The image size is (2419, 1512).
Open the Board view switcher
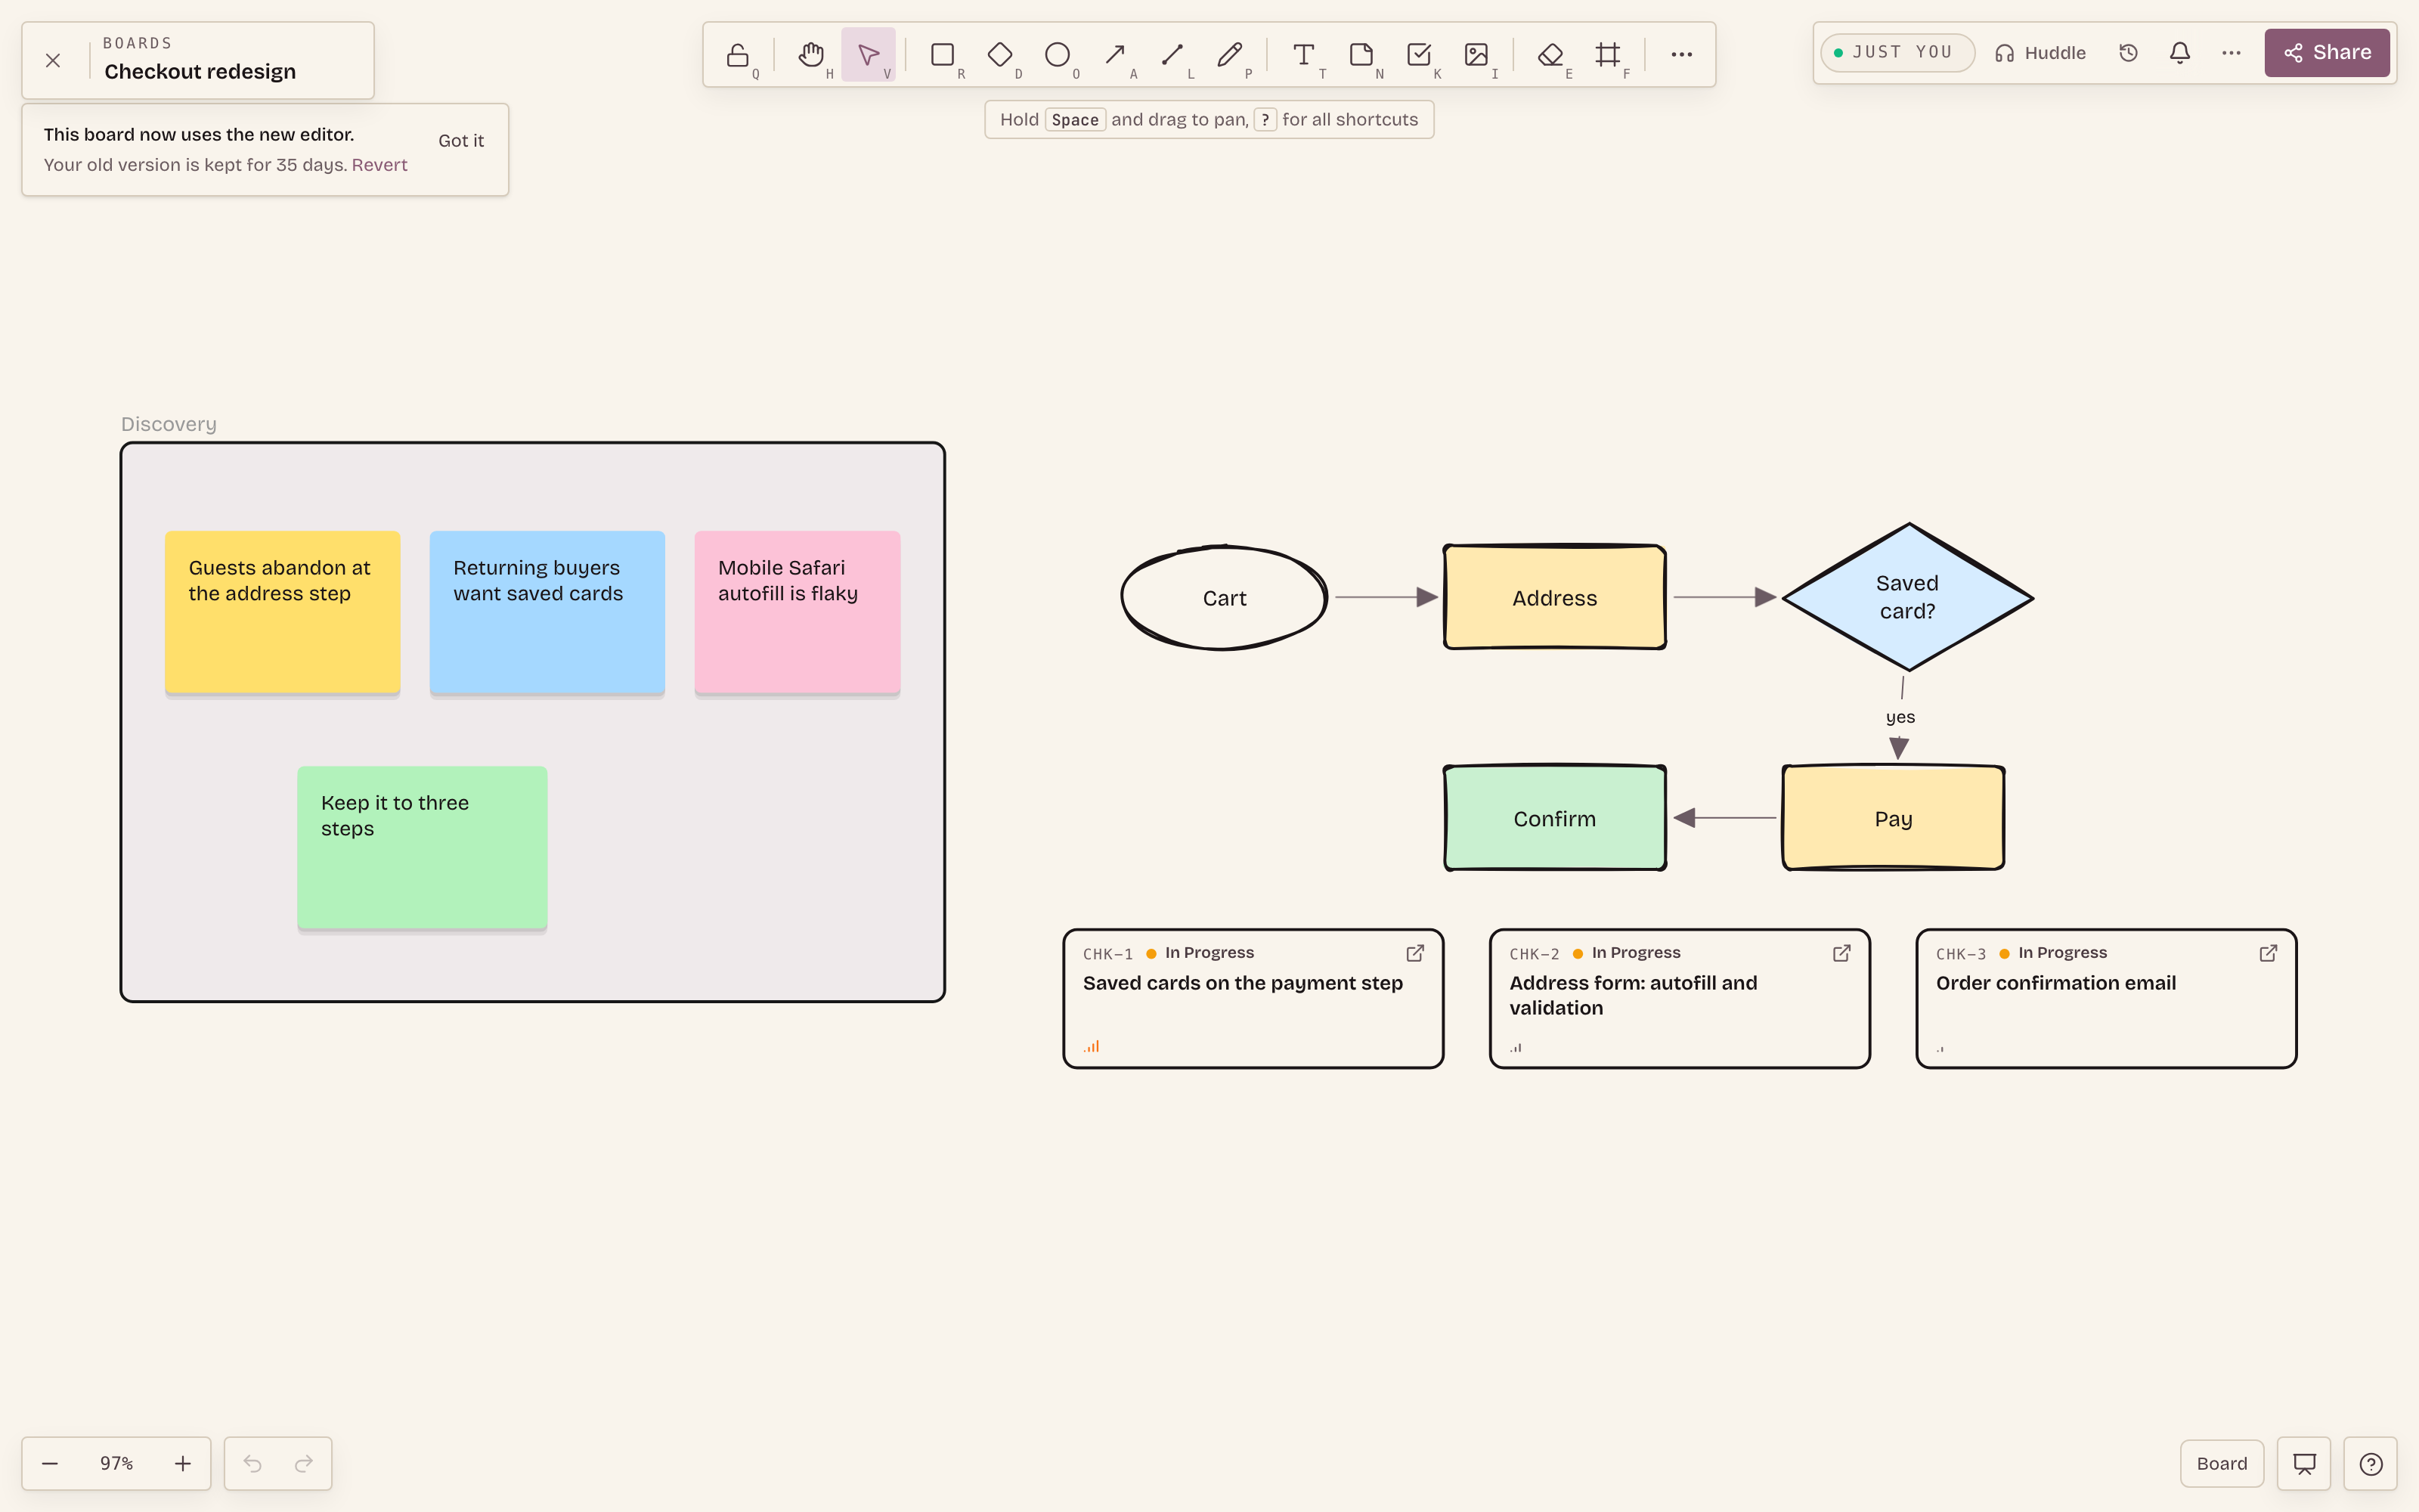(2221, 1463)
